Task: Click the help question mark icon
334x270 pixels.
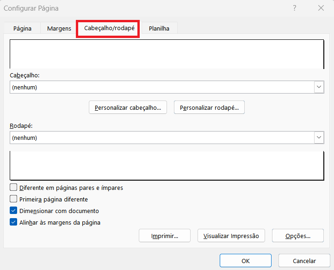Action: [x=294, y=8]
